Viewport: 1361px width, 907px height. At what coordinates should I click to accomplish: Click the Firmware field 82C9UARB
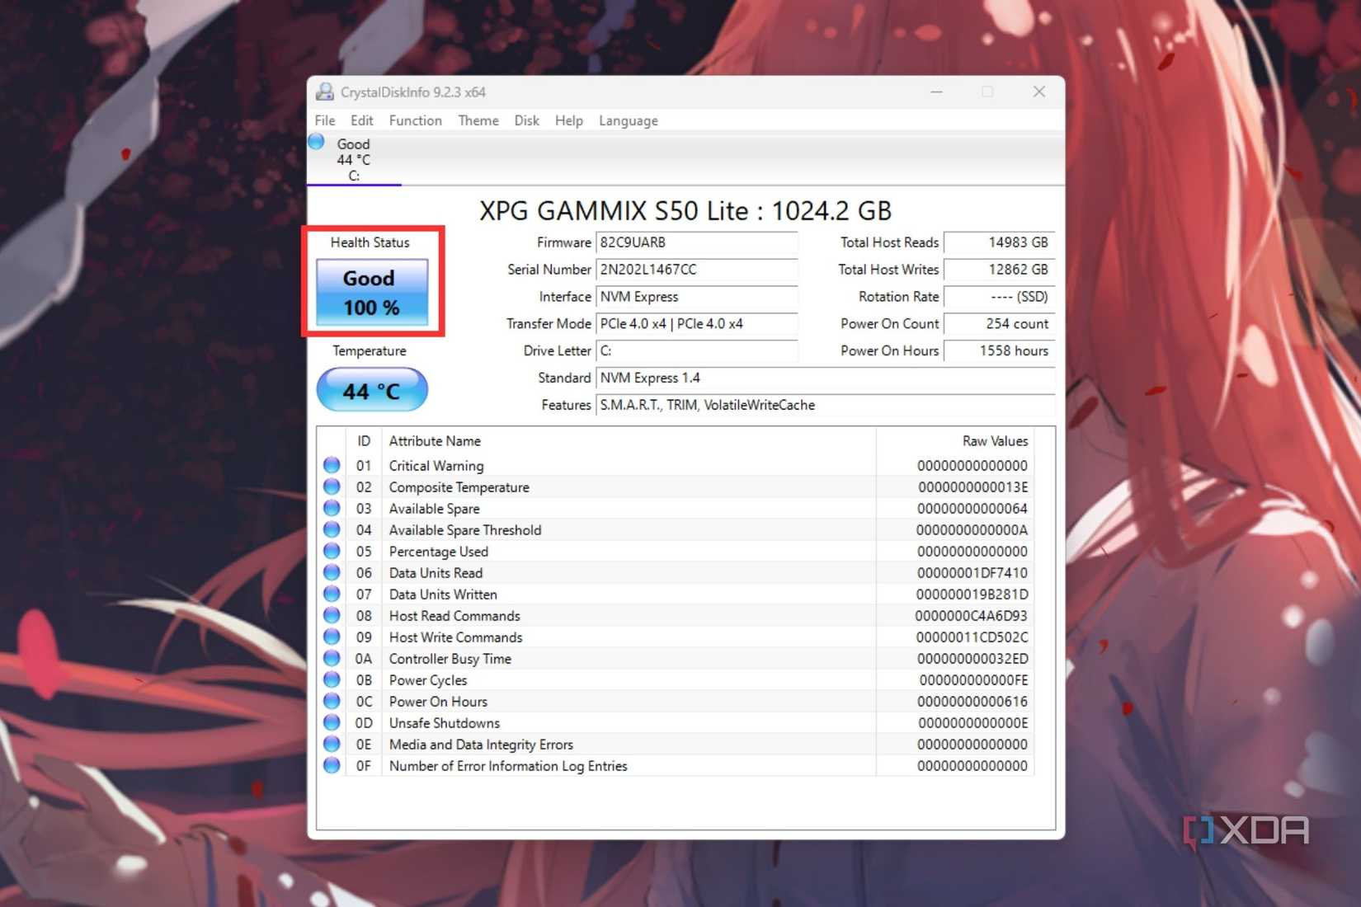(x=697, y=242)
